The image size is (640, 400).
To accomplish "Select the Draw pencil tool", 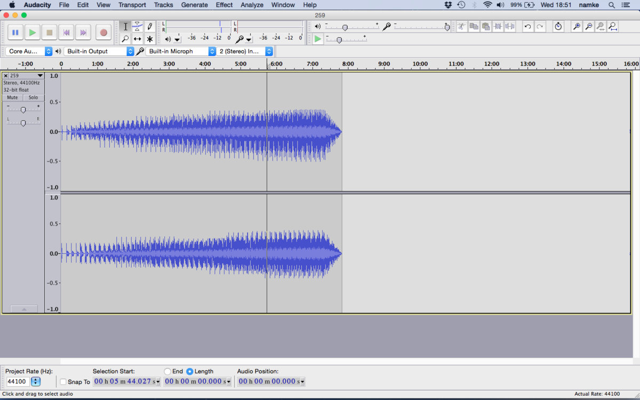I will pos(150,27).
